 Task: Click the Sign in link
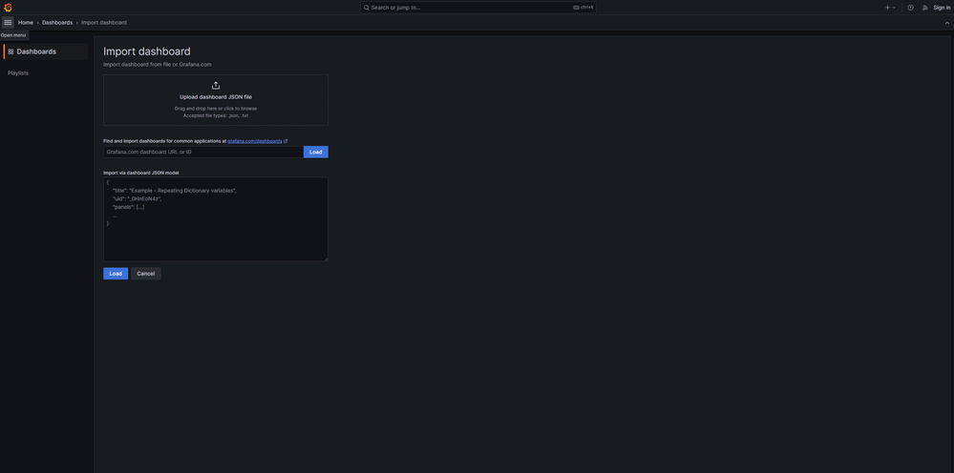942,8
